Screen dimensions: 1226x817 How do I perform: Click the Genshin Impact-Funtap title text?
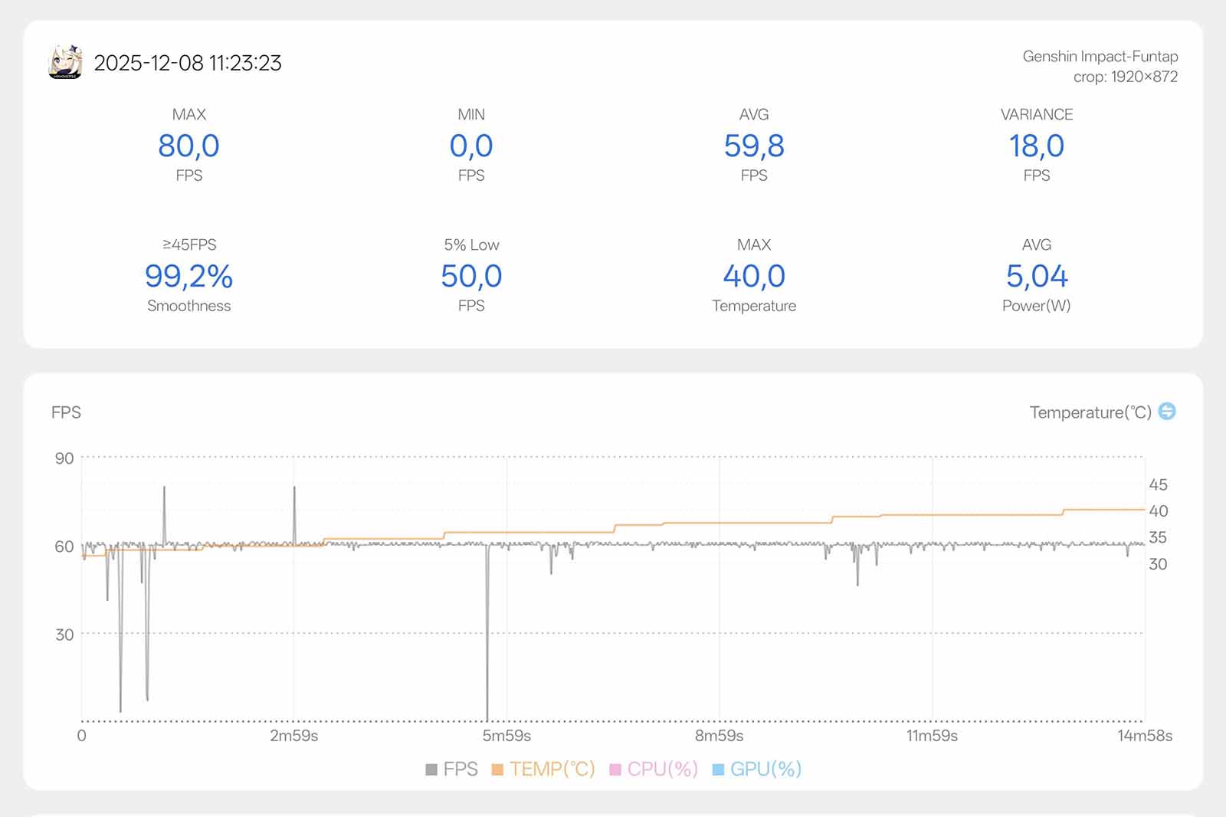tap(1100, 56)
